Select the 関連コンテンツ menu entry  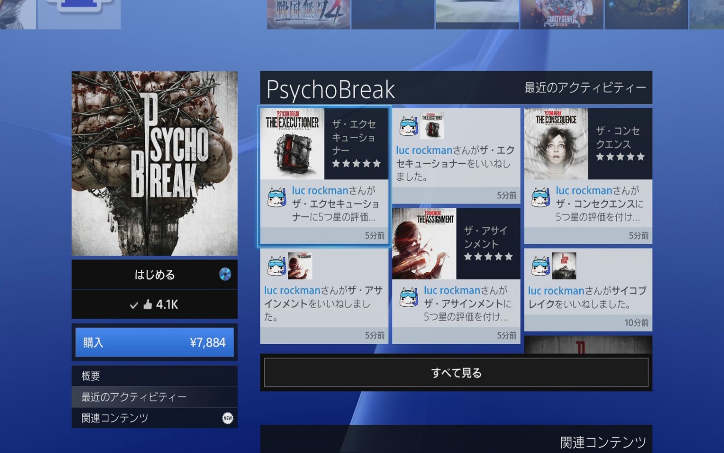(154, 418)
